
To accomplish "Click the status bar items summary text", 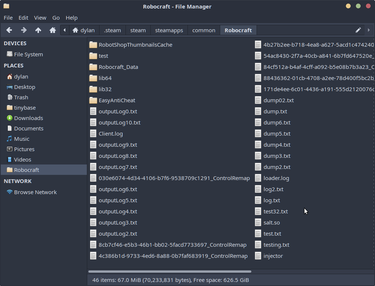I will (170, 280).
